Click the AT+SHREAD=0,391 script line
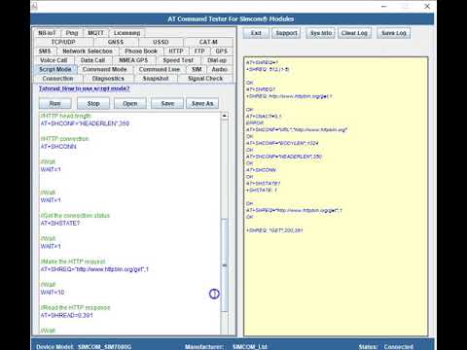The image size is (467, 350). point(67,315)
